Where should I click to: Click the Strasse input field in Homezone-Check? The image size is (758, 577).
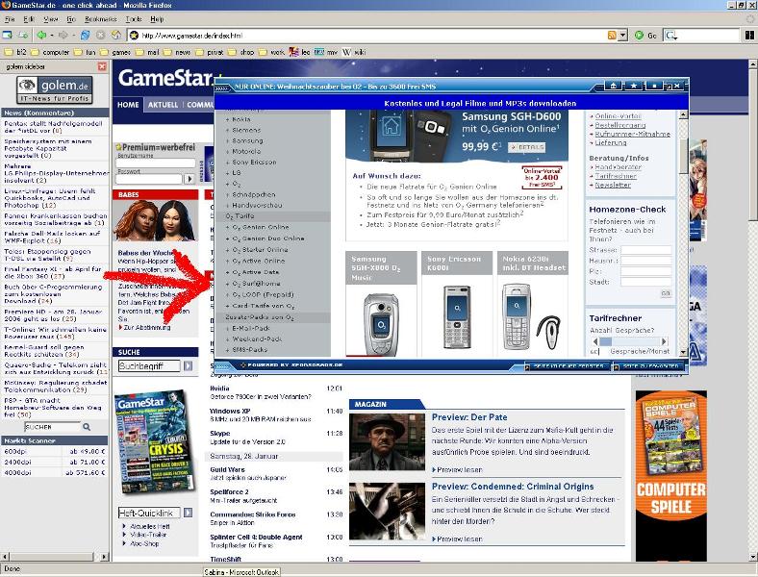pos(645,250)
